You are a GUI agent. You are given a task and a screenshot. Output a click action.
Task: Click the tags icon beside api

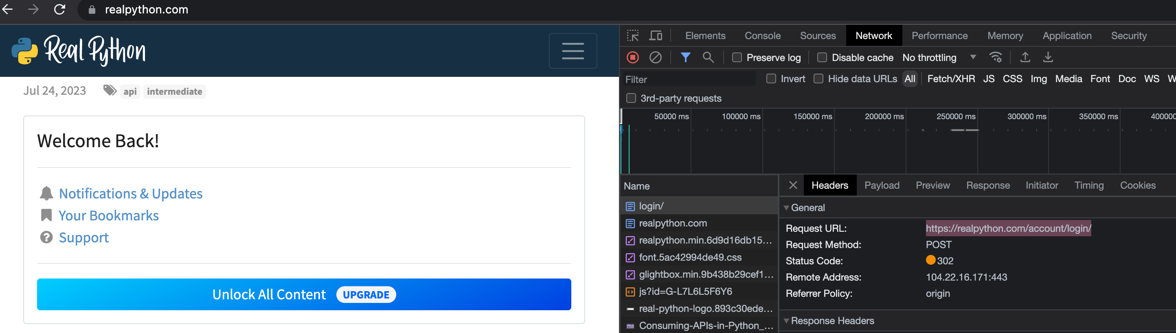click(x=110, y=91)
